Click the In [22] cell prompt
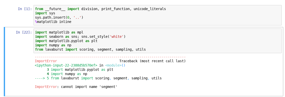Screen dimensions: 285x97 click(x=24, y=32)
